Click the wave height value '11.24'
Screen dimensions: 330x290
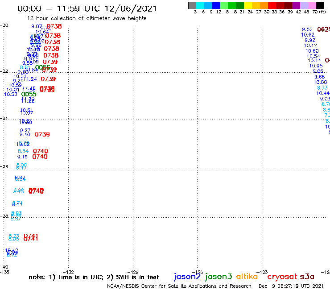coord(30,79)
